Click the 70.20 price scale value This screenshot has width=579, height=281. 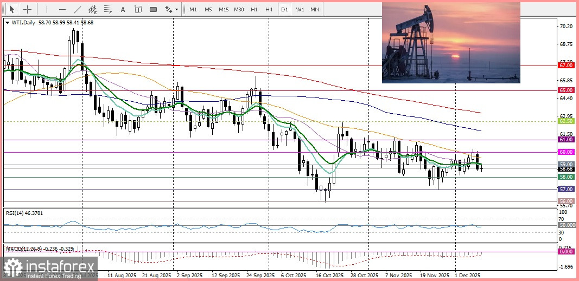tap(565, 27)
